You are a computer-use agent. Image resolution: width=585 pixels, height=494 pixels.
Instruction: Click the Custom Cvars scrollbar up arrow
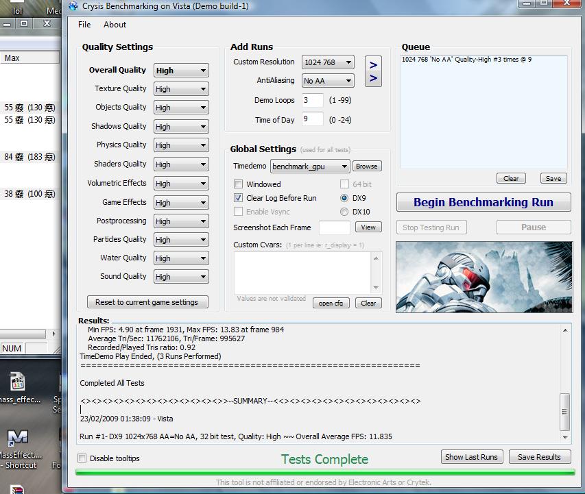(376, 258)
